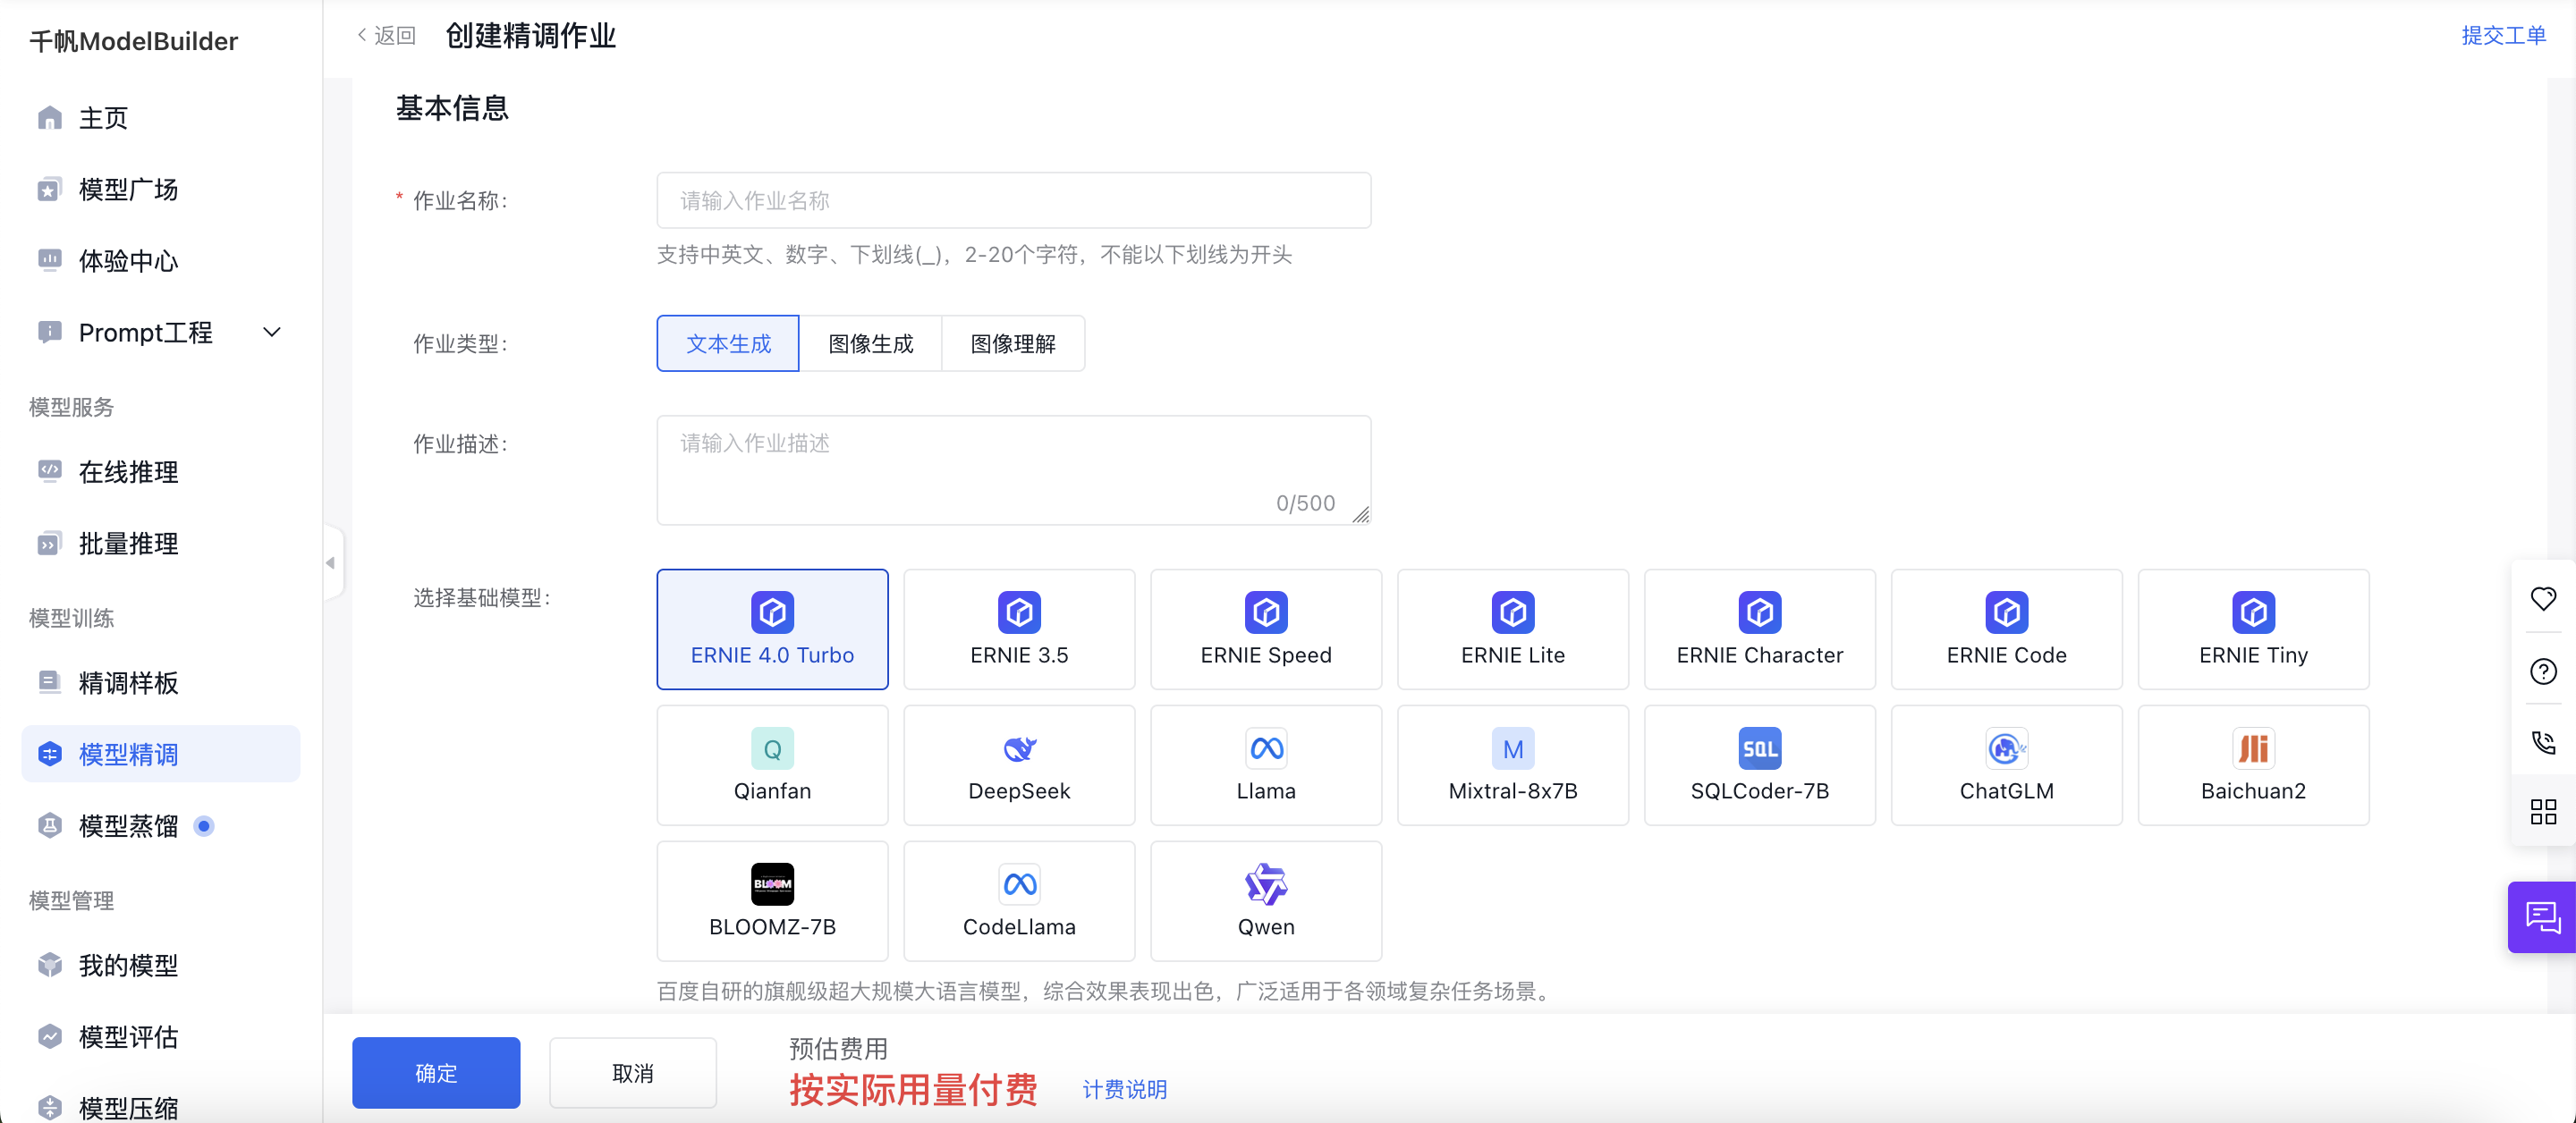Screen dimensions: 2576x1123
Task: Open the 提交工单 link
Action: (2503, 35)
